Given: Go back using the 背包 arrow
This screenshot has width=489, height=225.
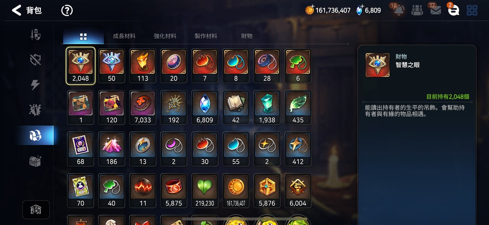Looking at the screenshot, I should pyautogui.click(x=16, y=10).
